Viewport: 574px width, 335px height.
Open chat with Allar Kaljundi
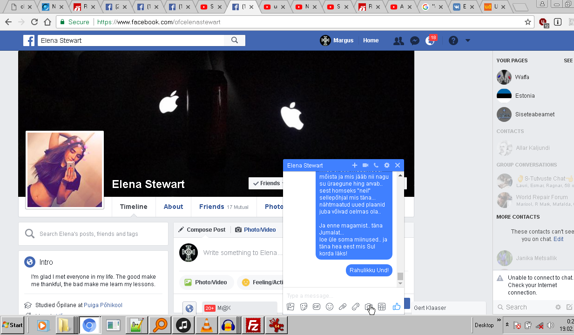coord(533,148)
